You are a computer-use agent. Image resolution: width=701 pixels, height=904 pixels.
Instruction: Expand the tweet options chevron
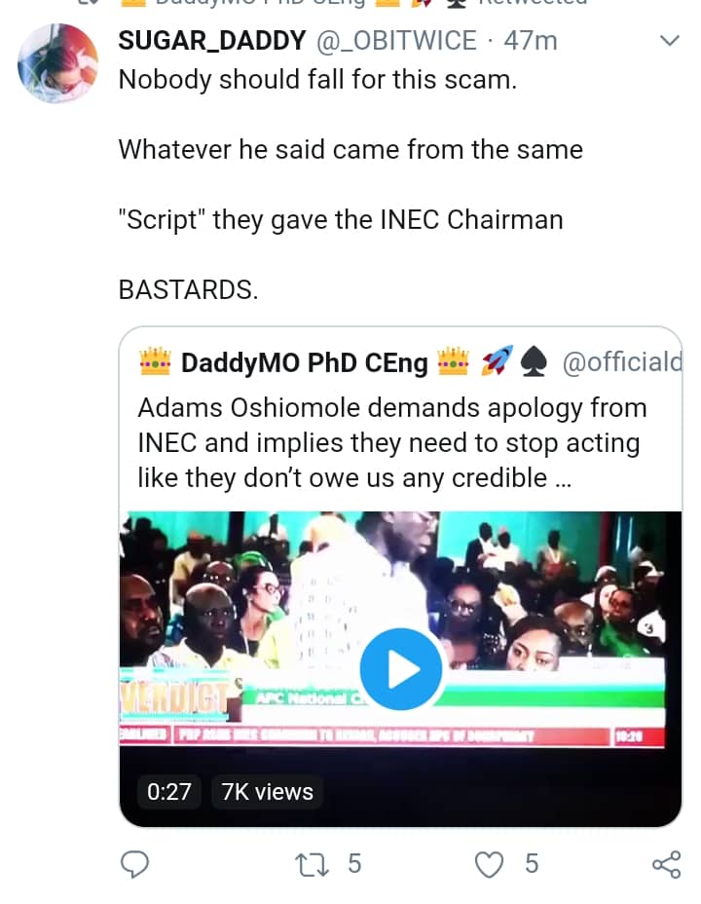tap(669, 41)
